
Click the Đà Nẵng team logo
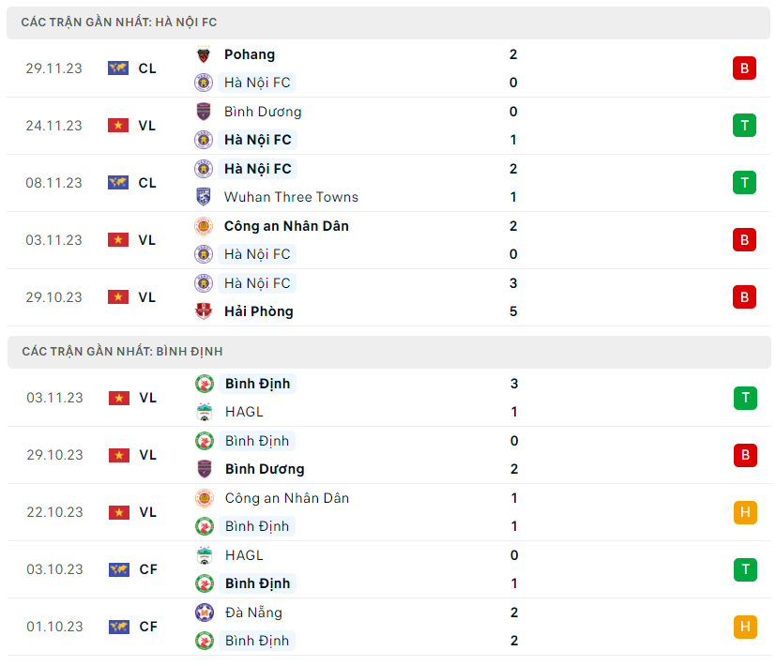point(204,613)
